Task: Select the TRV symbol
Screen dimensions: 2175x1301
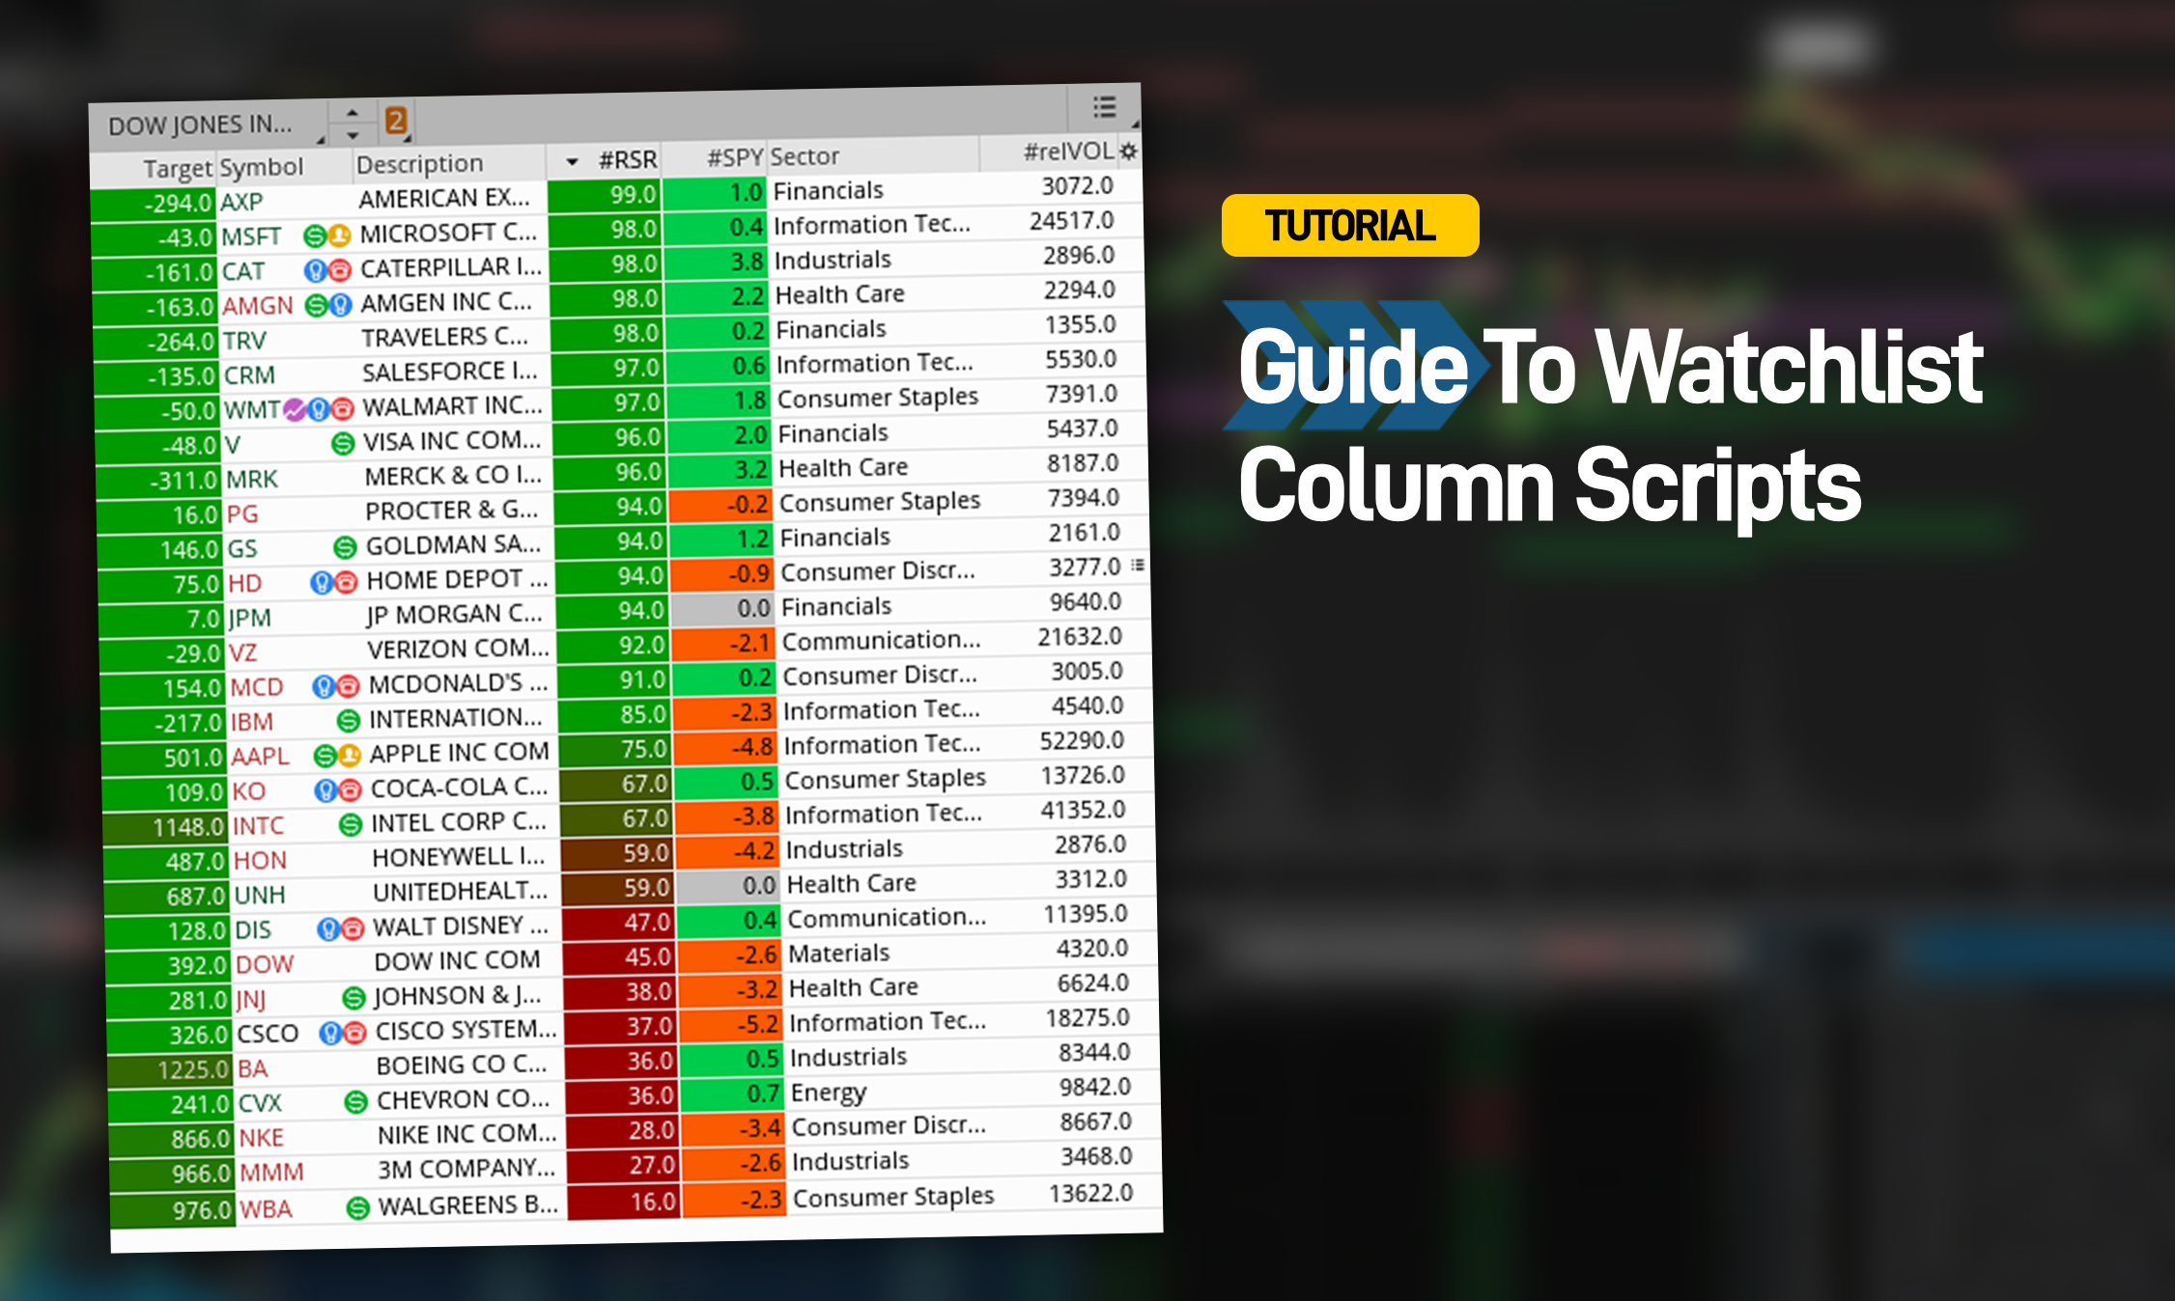Action: pos(244,341)
